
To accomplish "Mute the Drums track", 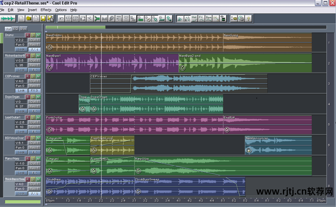I will (38, 35).
